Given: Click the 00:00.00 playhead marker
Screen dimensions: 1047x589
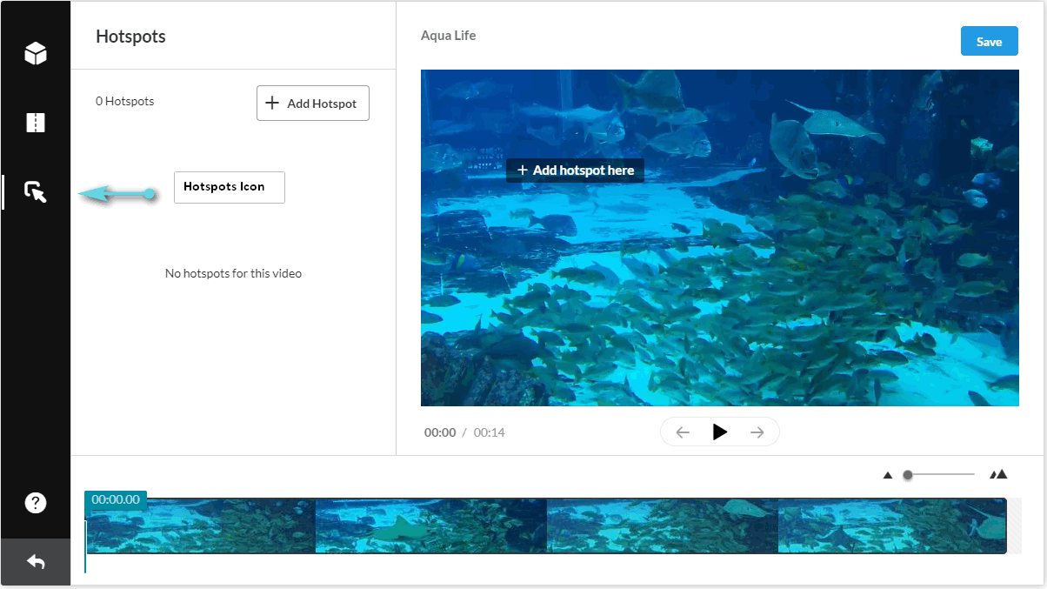Looking at the screenshot, I should click(116, 499).
